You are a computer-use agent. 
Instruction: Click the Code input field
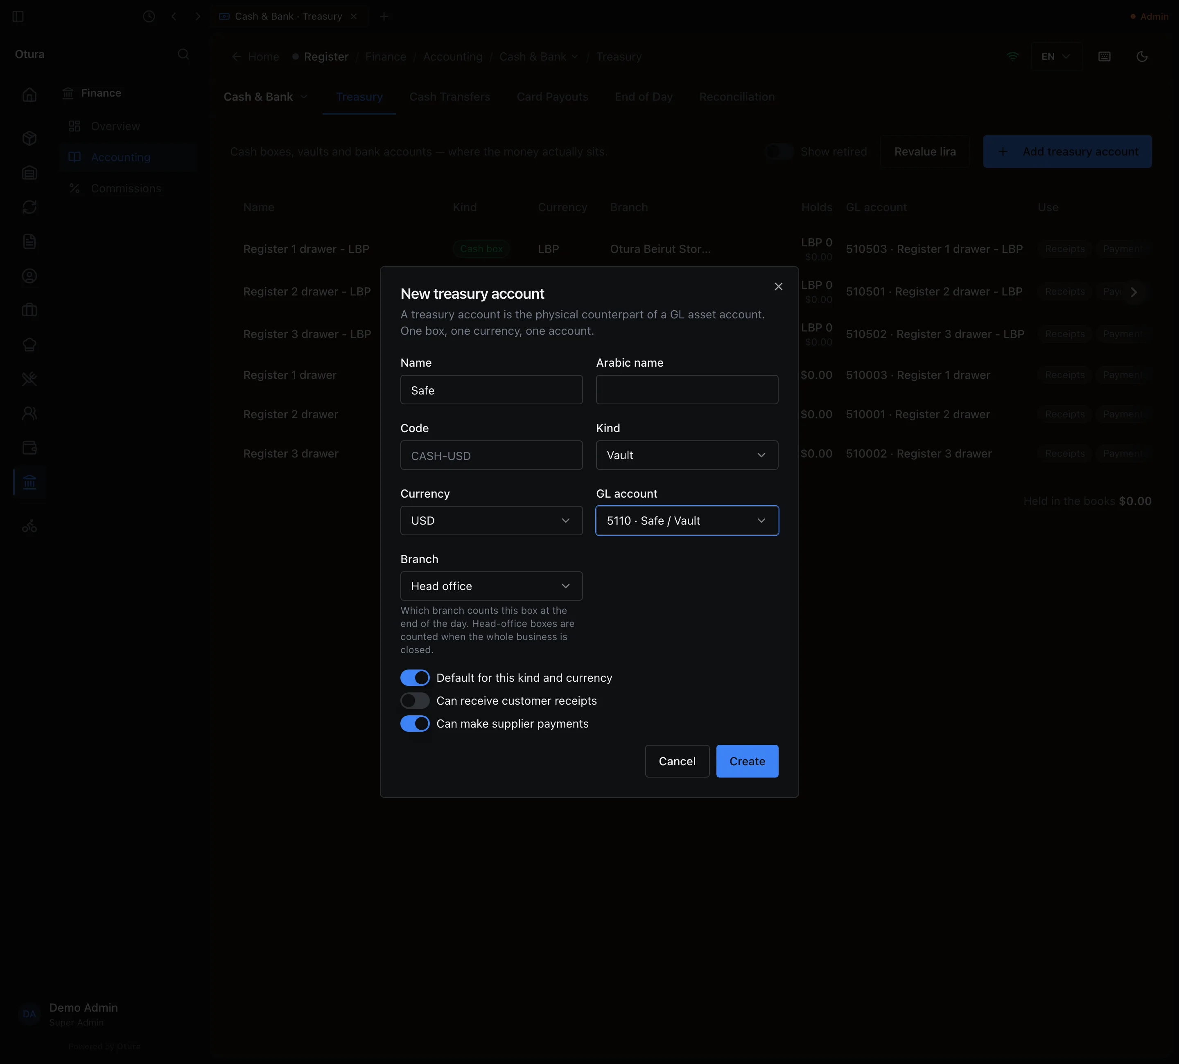coord(491,455)
